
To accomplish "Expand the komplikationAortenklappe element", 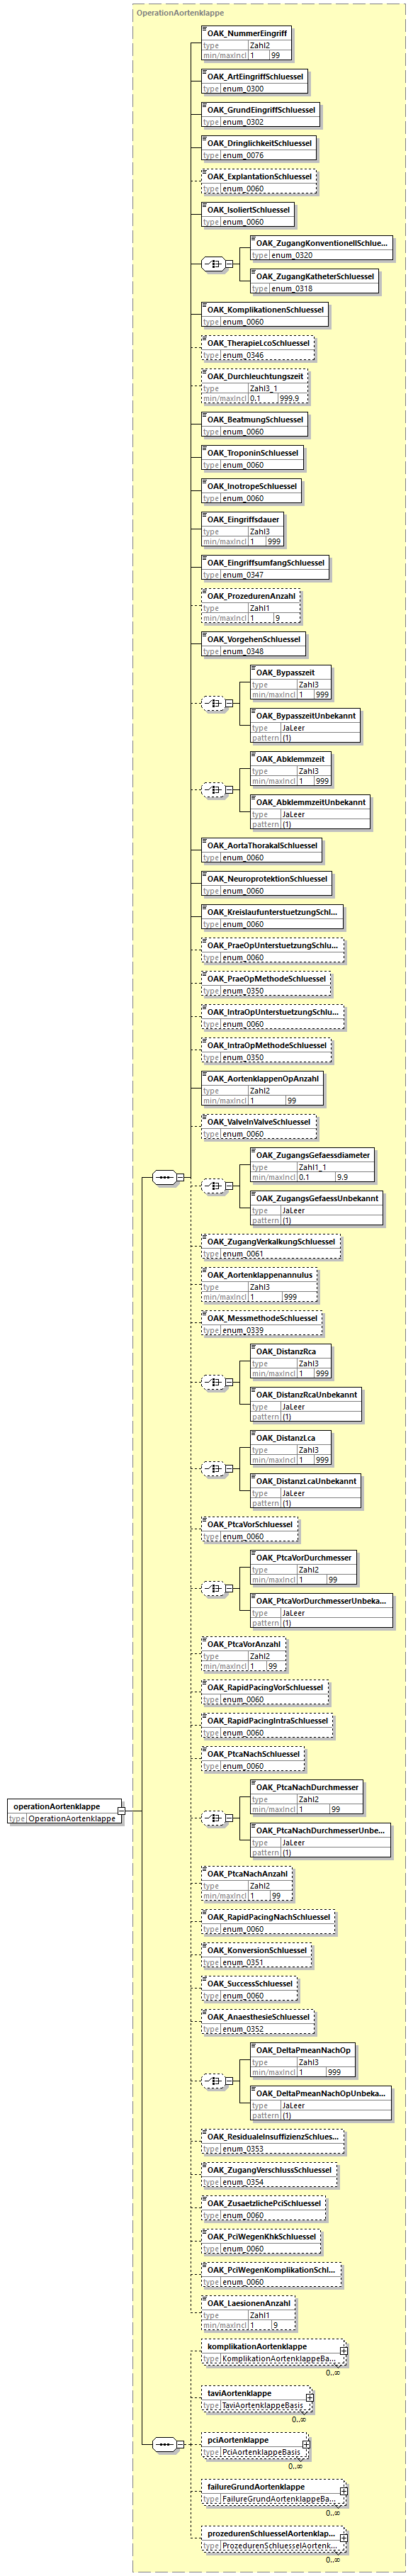I will pyautogui.click(x=344, y=2351).
